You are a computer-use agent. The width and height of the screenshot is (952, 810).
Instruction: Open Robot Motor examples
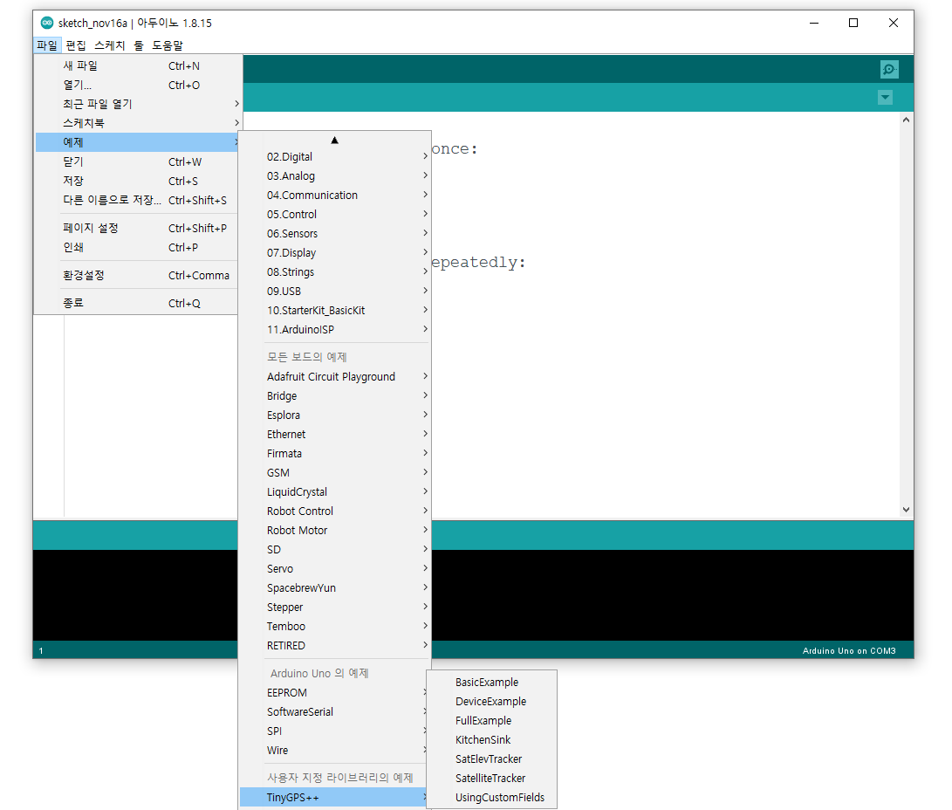pyautogui.click(x=335, y=531)
